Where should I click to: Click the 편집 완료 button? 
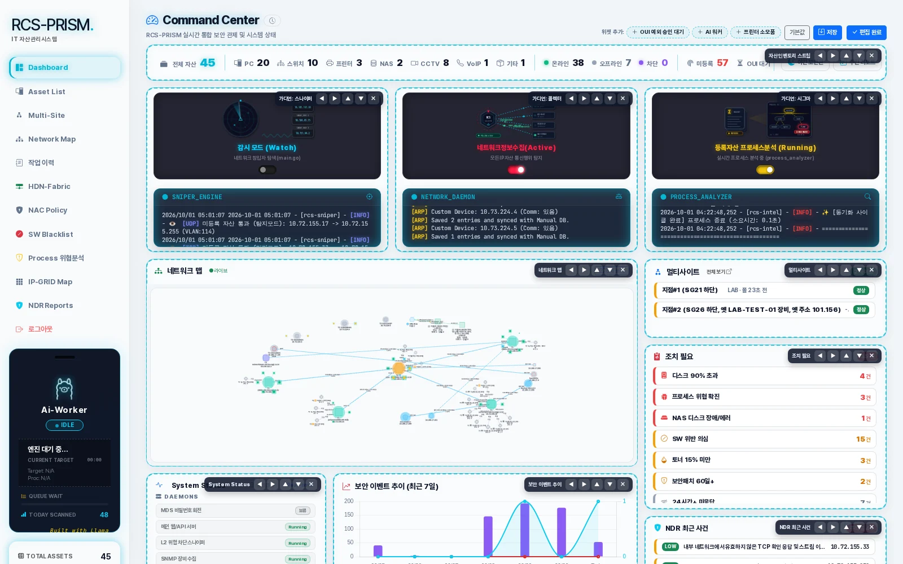pyautogui.click(x=866, y=33)
